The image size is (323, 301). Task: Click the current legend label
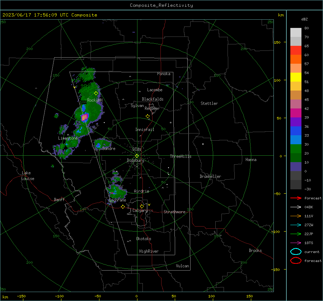click(312, 252)
